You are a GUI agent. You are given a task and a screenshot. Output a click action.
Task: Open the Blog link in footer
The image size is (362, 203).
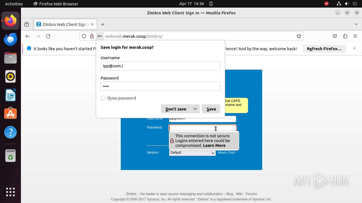coord(230,194)
